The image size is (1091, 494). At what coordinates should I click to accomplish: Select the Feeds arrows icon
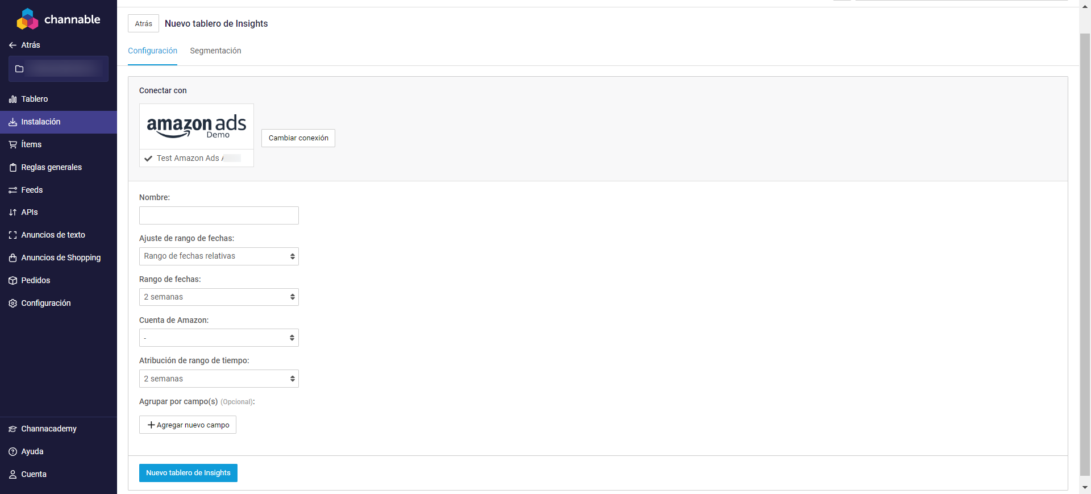tap(13, 190)
